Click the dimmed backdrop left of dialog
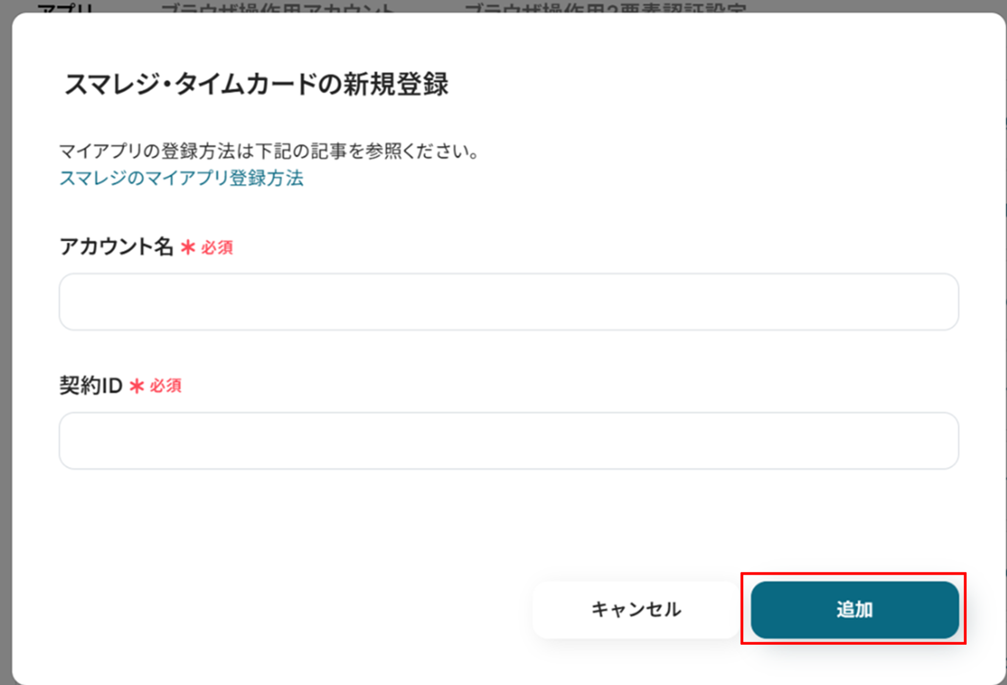Image resolution: width=1007 pixels, height=685 pixels. tap(5, 344)
